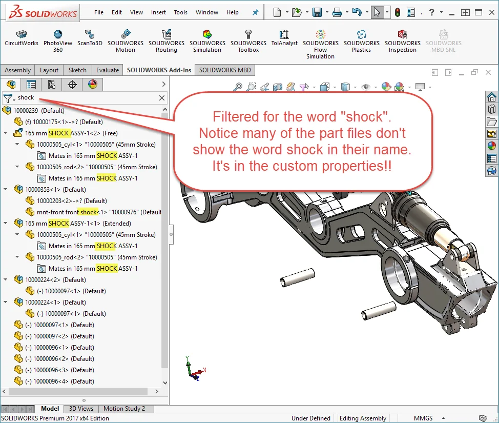This screenshot has height=423, width=499.
Task: Select the DimXpertManager crosshair tab
Action: point(72,85)
